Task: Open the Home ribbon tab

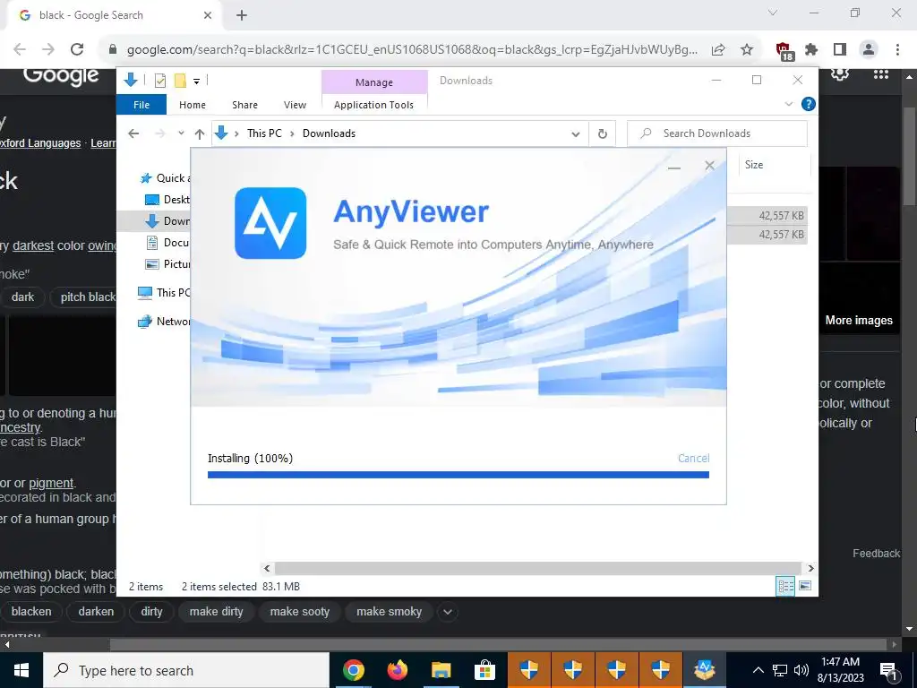Action: tap(193, 105)
